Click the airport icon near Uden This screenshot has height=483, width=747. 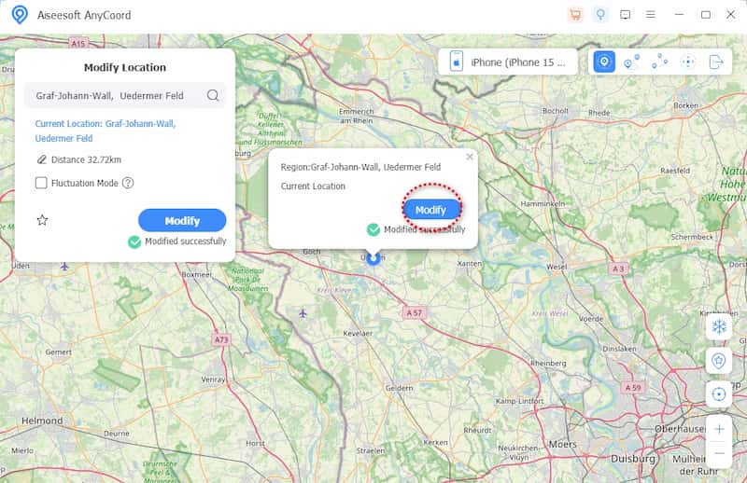[64, 266]
